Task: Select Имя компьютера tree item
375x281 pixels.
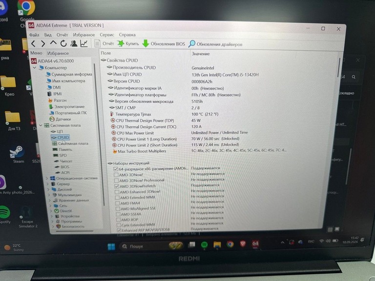Action: point(66,81)
